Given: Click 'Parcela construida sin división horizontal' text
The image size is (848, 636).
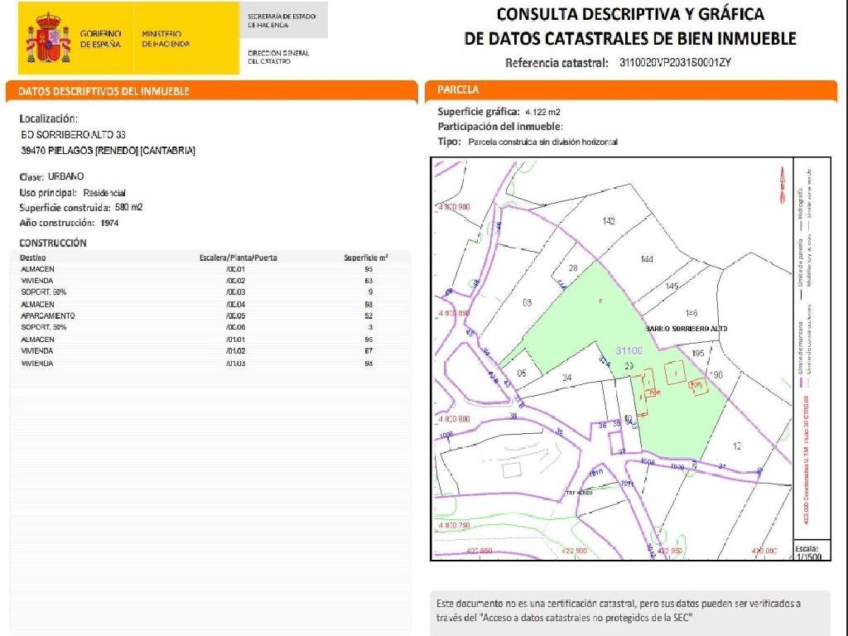Looking at the screenshot, I should coord(543,142).
